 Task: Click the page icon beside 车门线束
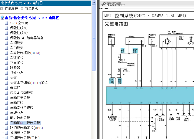pos(6,48)
